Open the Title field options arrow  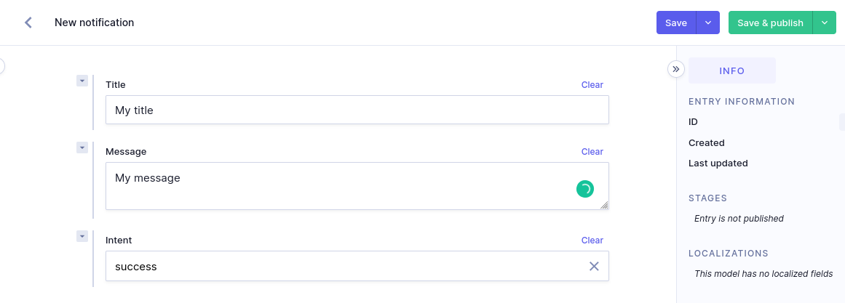[82, 81]
